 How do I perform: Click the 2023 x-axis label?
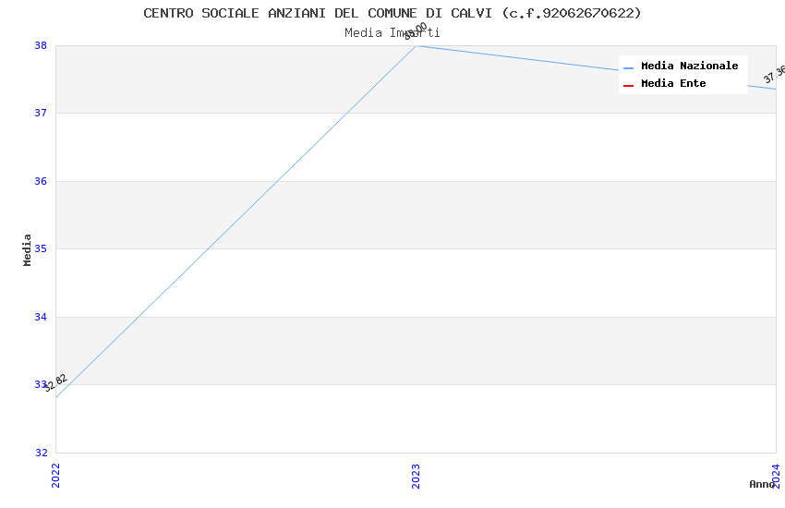point(416,476)
